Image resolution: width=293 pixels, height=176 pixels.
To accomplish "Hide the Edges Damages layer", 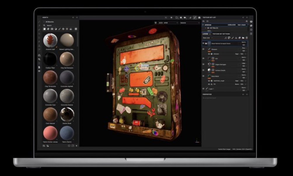I will coord(203,64).
